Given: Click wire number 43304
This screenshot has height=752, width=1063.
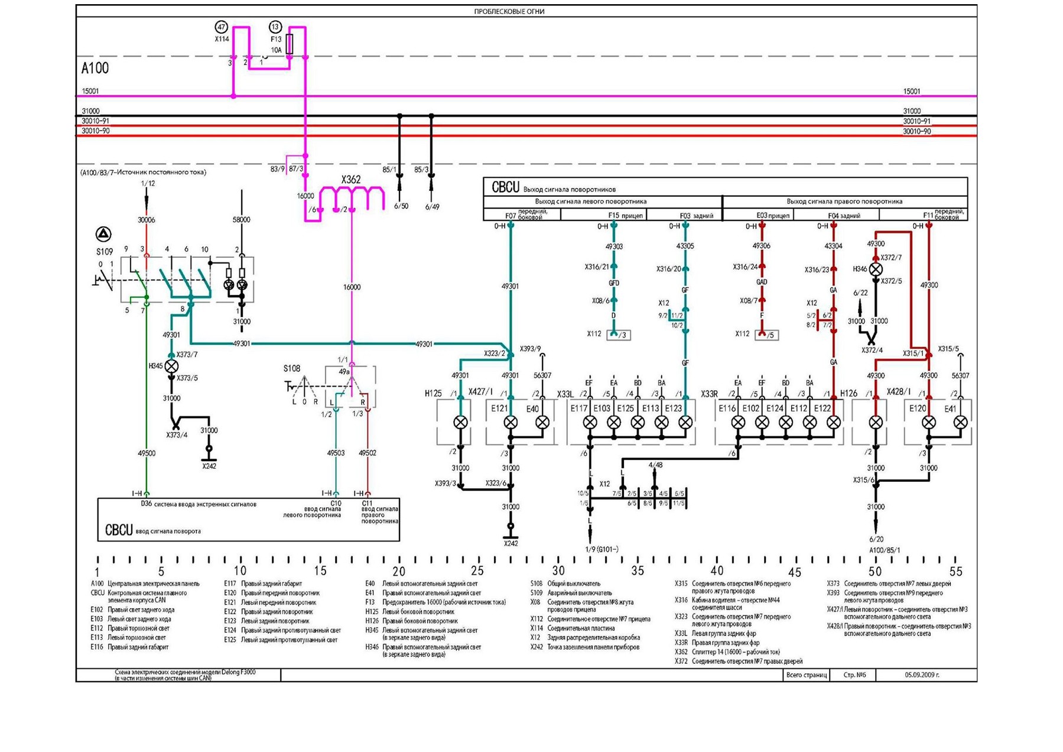Looking at the screenshot, I should pos(833,246).
